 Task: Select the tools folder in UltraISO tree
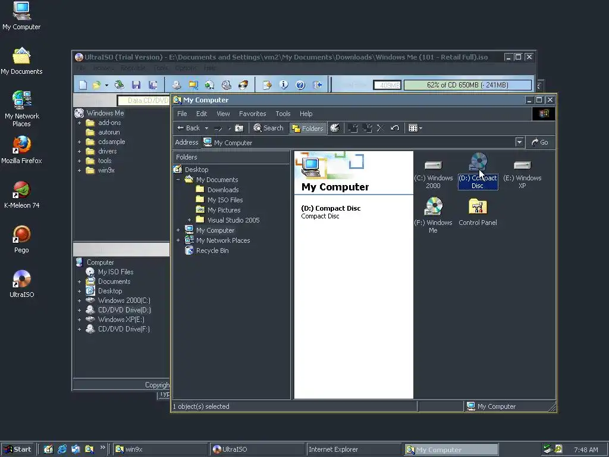coord(105,161)
